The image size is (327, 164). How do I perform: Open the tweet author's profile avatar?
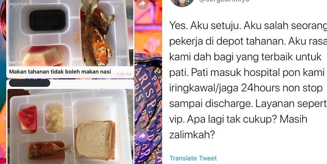pyautogui.click(x=182, y=3)
